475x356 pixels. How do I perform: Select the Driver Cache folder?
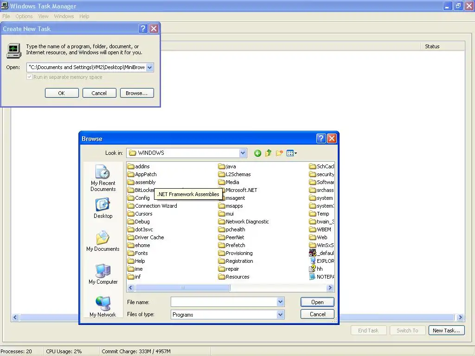pyautogui.click(x=146, y=237)
